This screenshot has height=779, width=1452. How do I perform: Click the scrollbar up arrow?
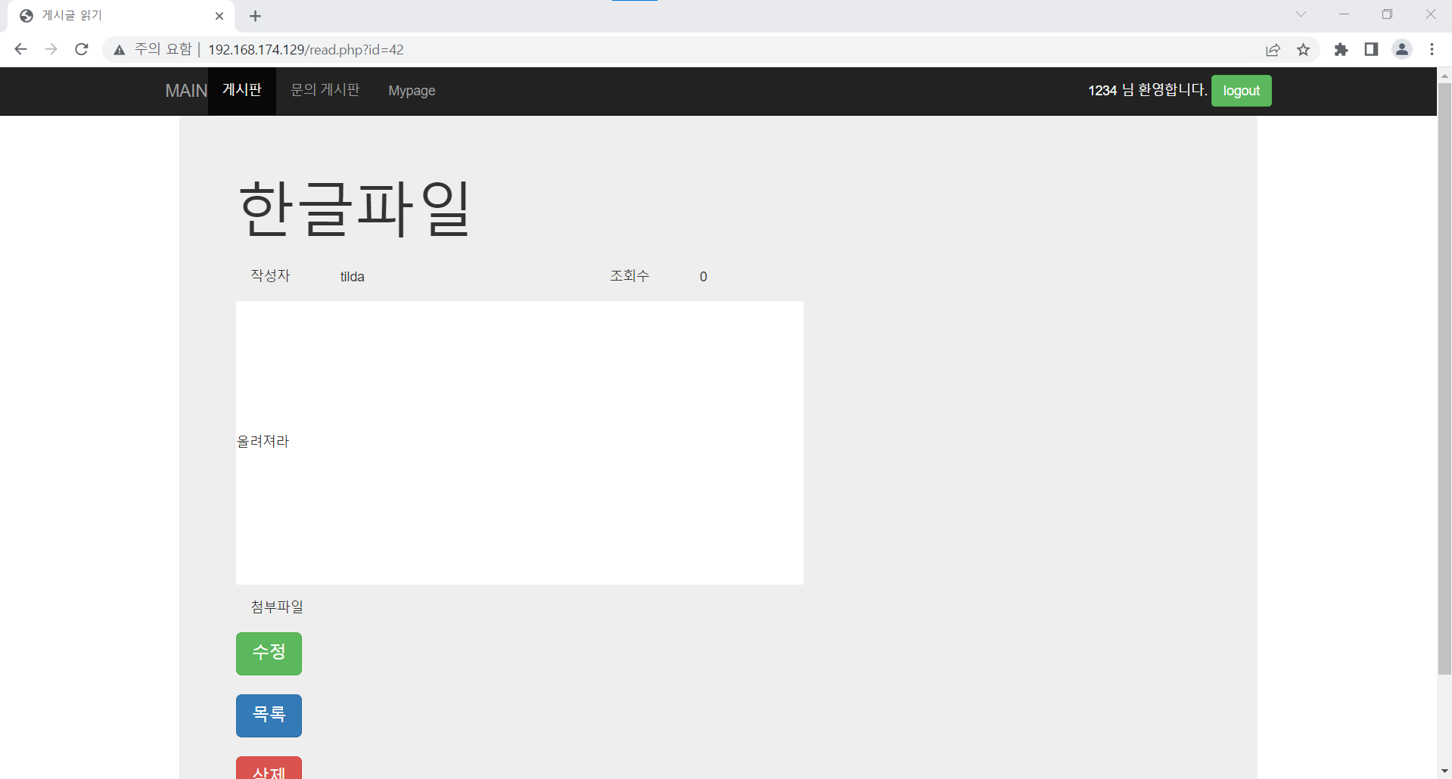coord(1444,75)
